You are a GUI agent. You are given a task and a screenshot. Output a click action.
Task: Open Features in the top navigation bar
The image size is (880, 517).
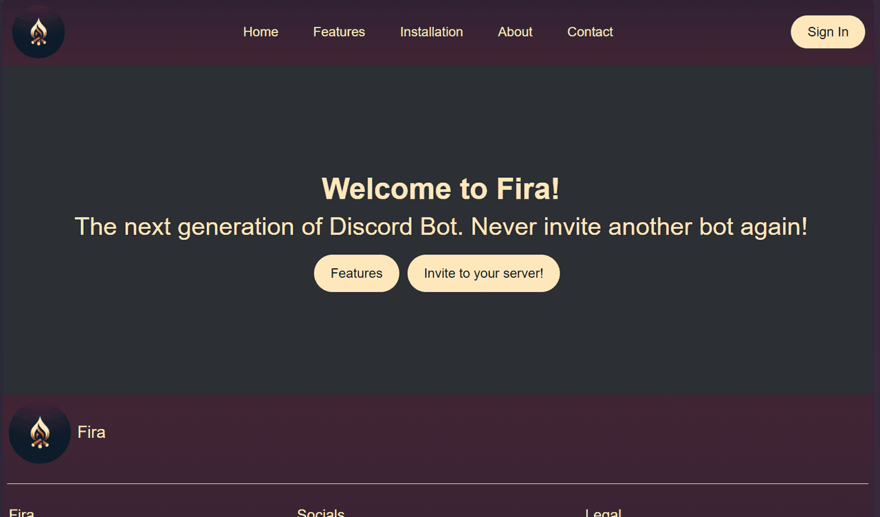click(x=339, y=32)
